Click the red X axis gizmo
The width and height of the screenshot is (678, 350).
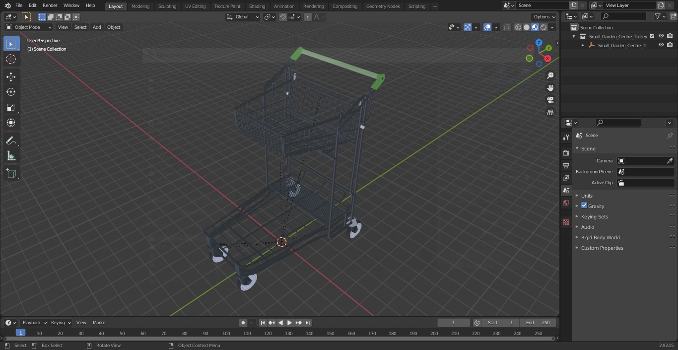[x=547, y=59]
